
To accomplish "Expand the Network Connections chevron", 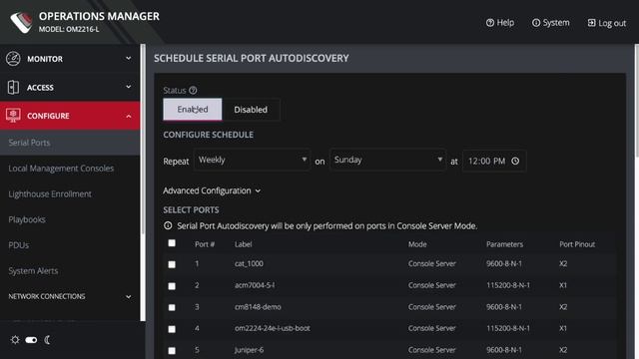I will [129, 297].
